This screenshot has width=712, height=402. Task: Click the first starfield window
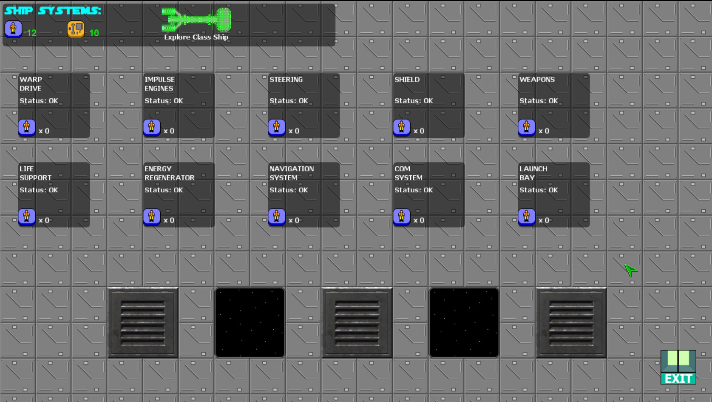coord(250,322)
